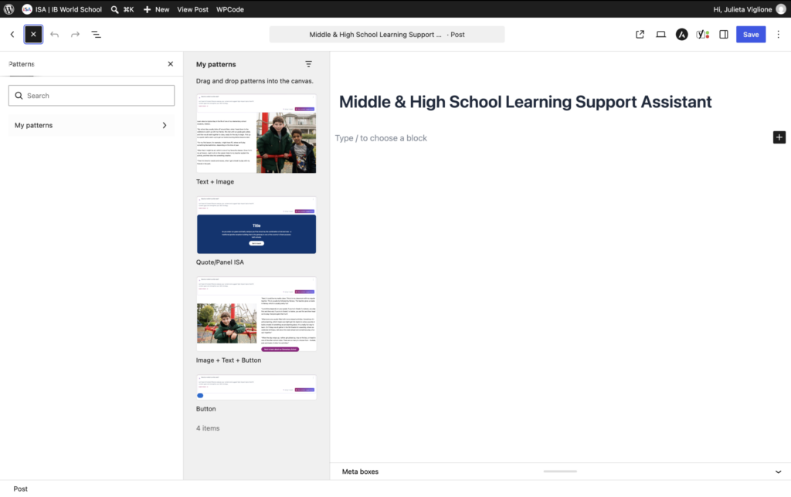Open the Options three-dot menu
Image resolution: width=791 pixels, height=497 pixels.
779,34
